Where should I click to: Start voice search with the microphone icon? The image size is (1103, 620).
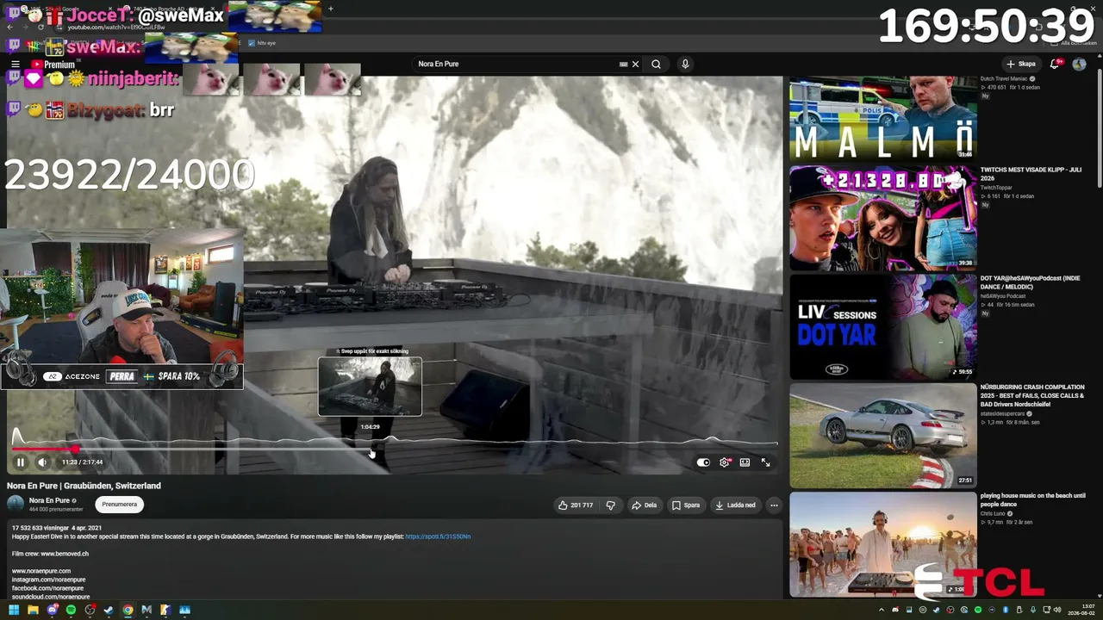tap(685, 64)
